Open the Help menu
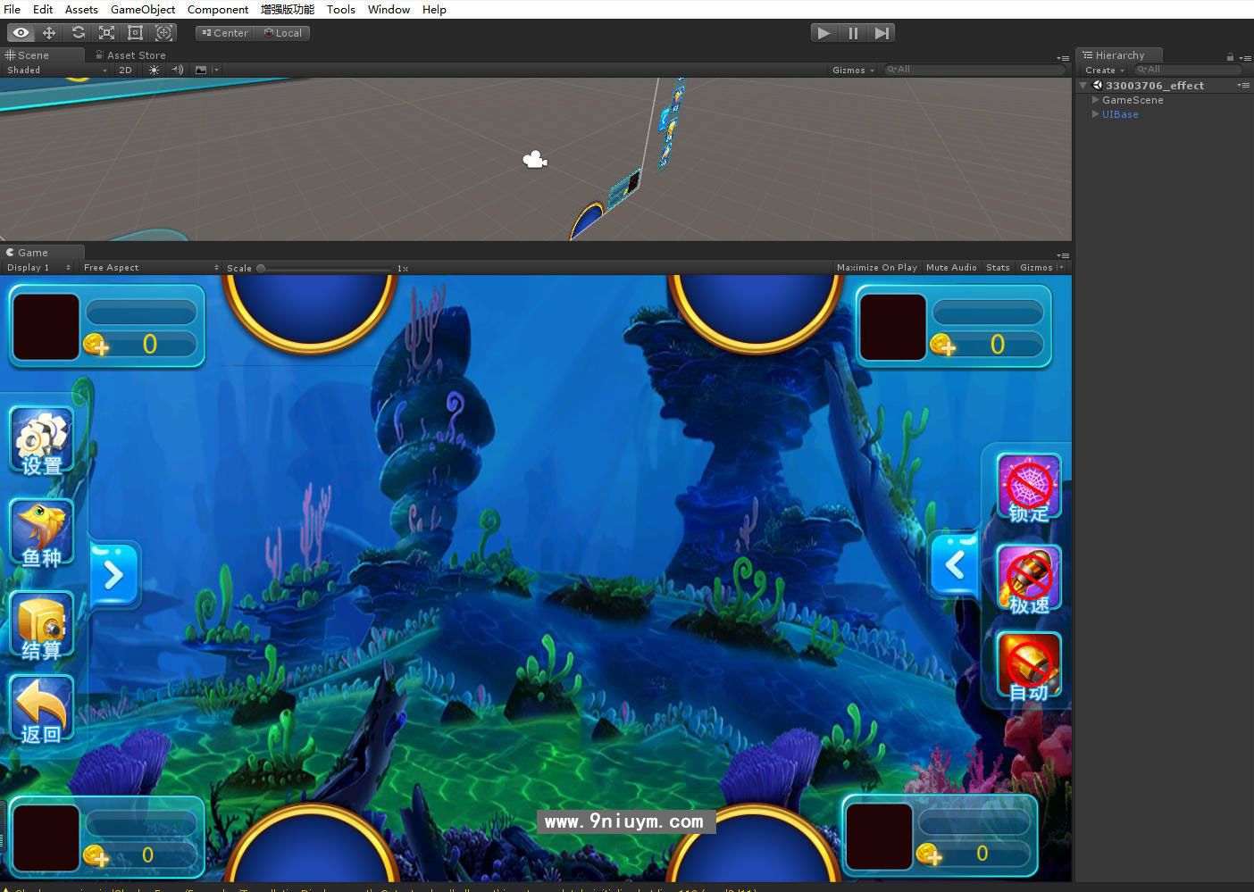Image resolution: width=1254 pixels, height=892 pixels. coord(434,9)
